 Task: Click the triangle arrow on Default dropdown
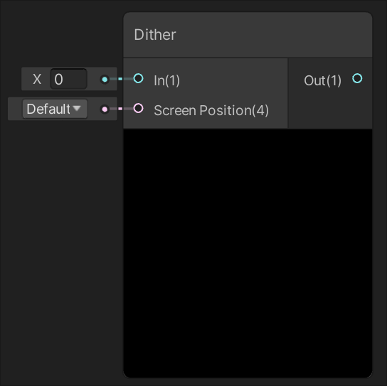pos(77,108)
